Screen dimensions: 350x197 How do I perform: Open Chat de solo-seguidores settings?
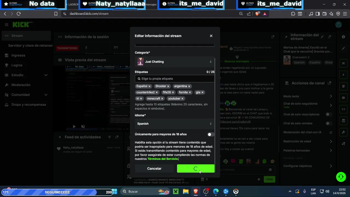tap(308, 105)
